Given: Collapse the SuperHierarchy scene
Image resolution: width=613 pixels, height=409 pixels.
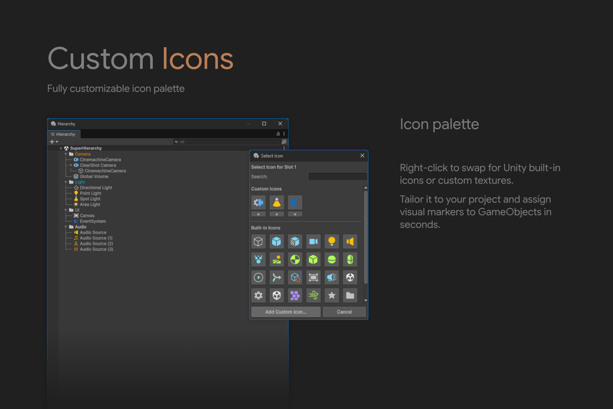Looking at the screenshot, I should pyautogui.click(x=61, y=148).
